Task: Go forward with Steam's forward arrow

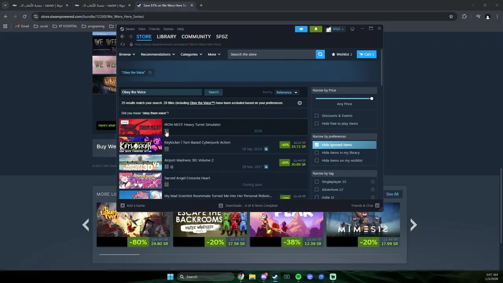Action: [130, 37]
